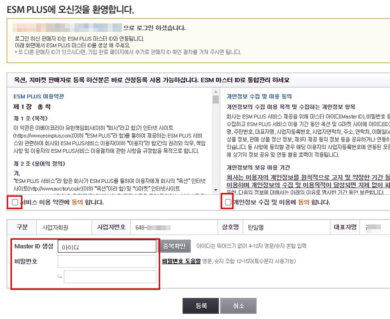Open the 비밀번호 도움말 link
This screenshot has width=390, height=319.
point(181,261)
